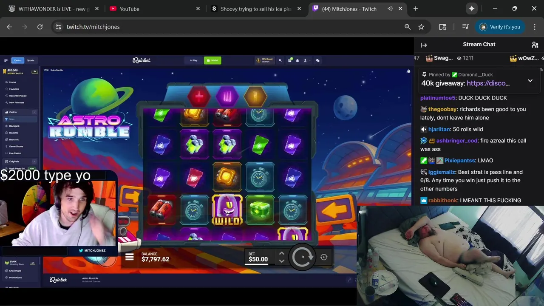Reload the Twitch page
This screenshot has height=306, width=544.
[x=40, y=27]
